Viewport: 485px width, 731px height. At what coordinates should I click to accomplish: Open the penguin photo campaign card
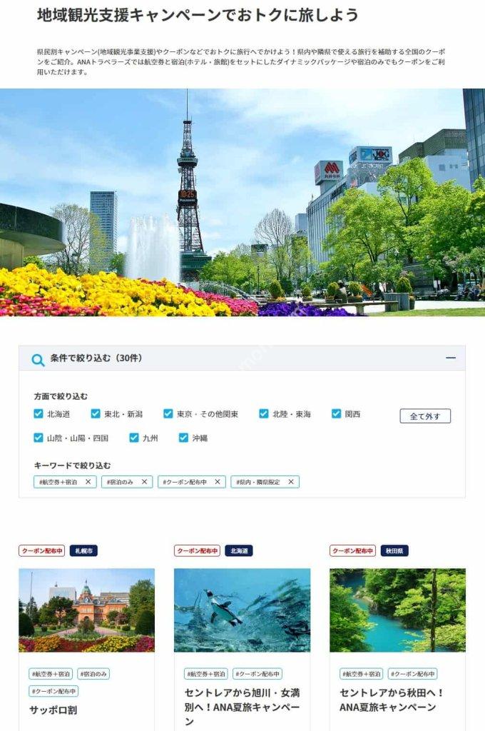[x=242, y=610]
